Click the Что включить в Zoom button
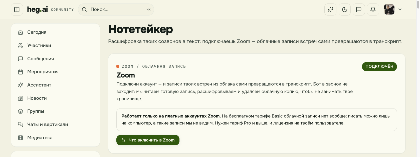The image size is (420, 157). pyautogui.click(x=148, y=140)
